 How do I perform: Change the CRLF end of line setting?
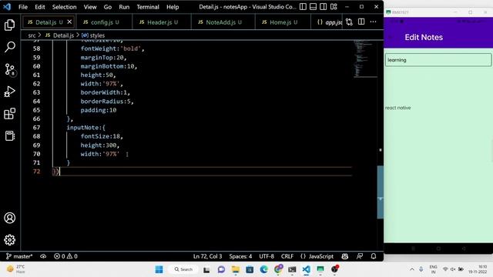pos(287,256)
